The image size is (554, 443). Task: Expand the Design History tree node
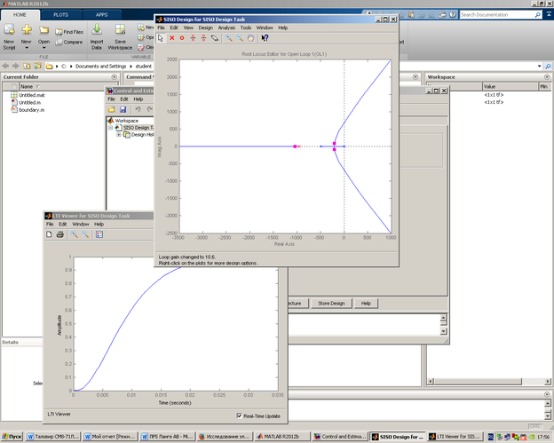[119, 135]
